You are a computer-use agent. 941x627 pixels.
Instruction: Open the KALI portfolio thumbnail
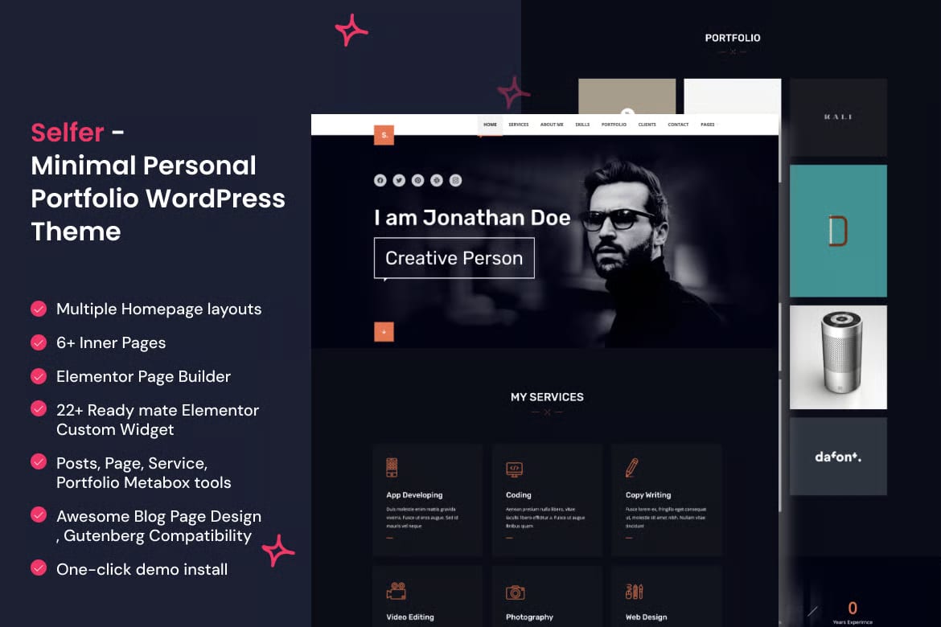click(838, 117)
